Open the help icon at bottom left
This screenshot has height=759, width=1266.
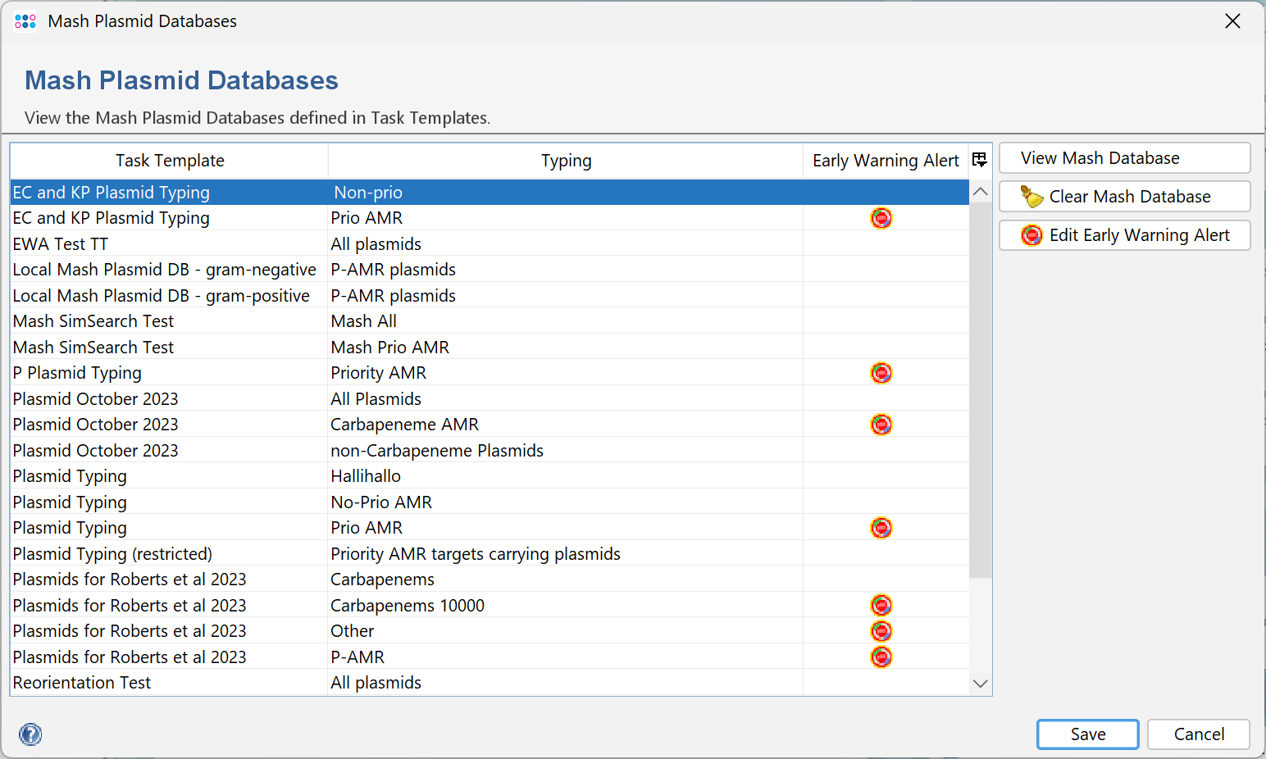(x=30, y=734)
